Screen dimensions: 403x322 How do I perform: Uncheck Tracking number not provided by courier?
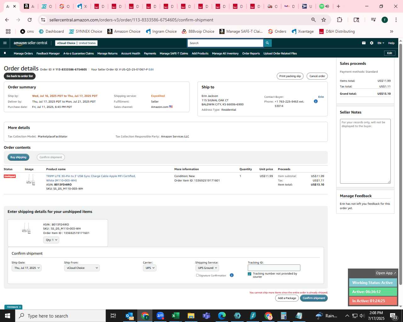(x=250, y=274)
